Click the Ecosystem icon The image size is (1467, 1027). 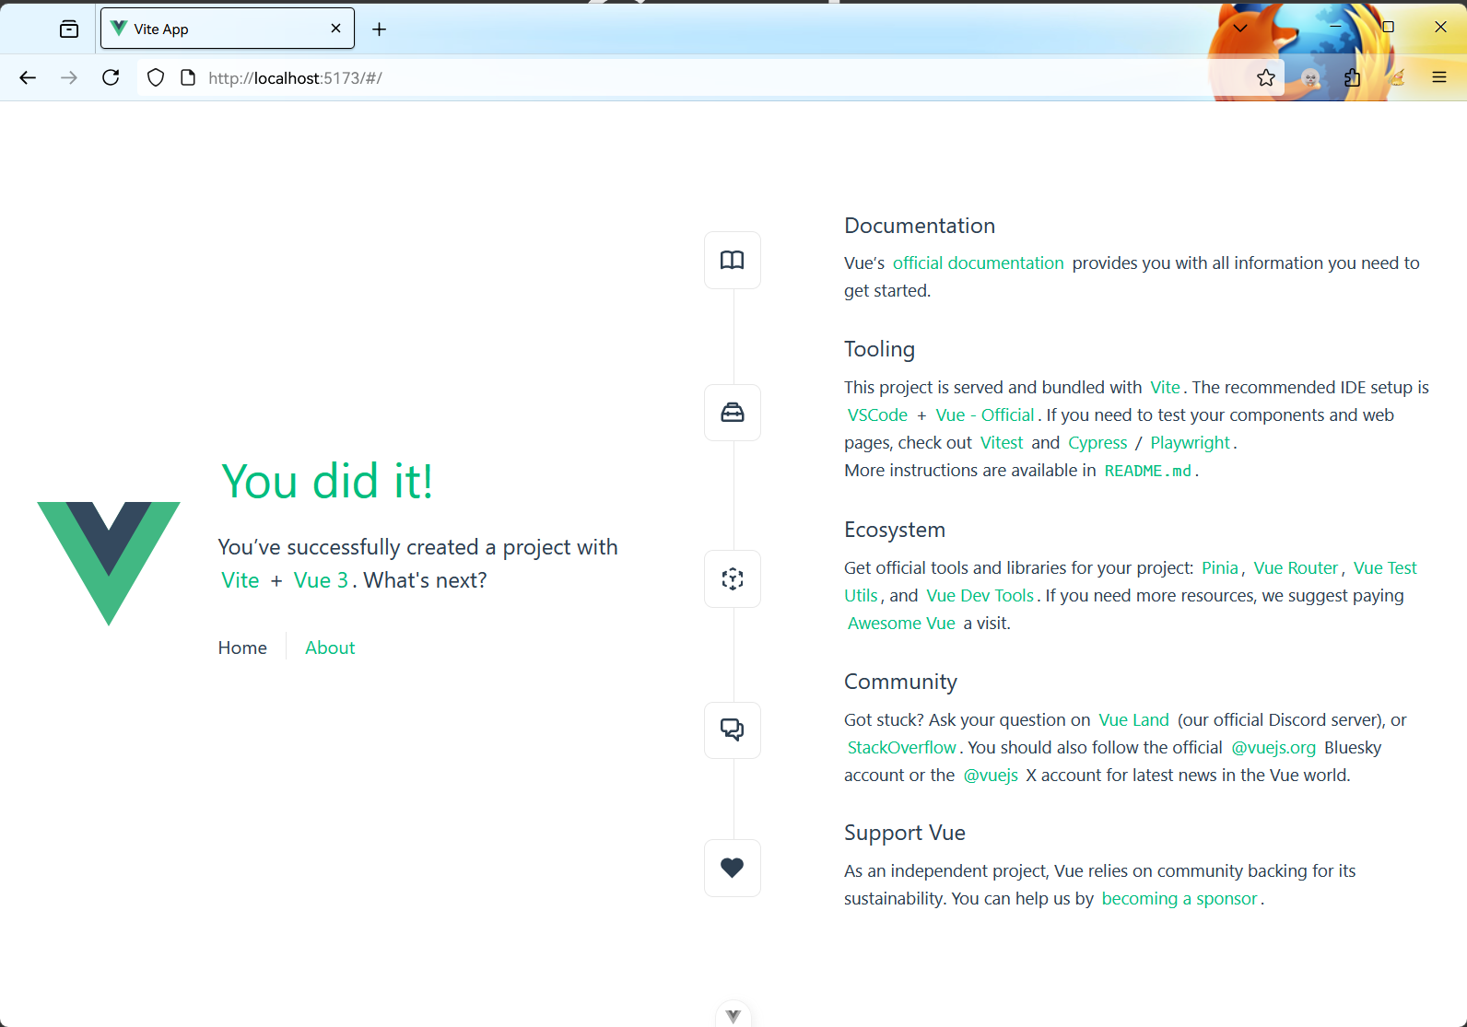(733, 578)
